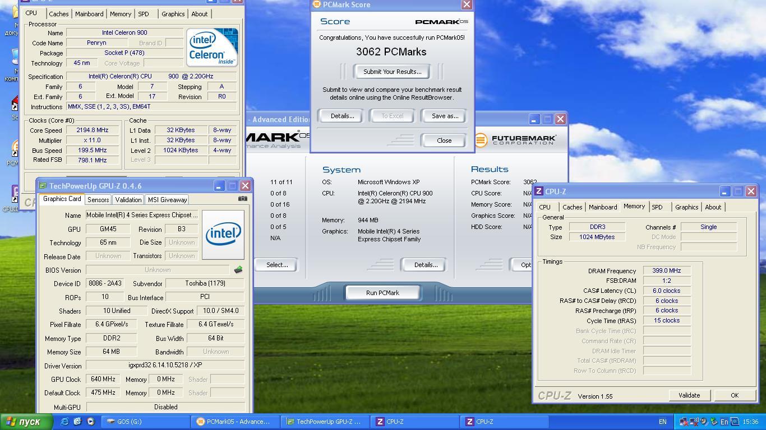Click the GPU-Z title bar icon

(43, 186)
